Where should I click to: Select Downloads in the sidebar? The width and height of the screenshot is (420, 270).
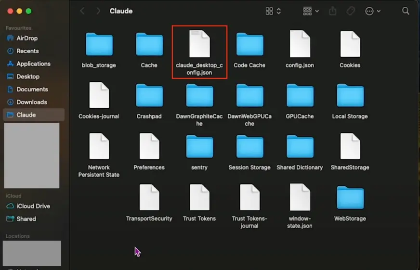(x=32, y=102)
